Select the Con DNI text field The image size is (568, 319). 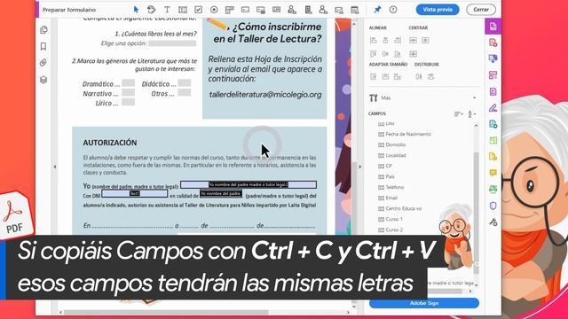[134, 193]
